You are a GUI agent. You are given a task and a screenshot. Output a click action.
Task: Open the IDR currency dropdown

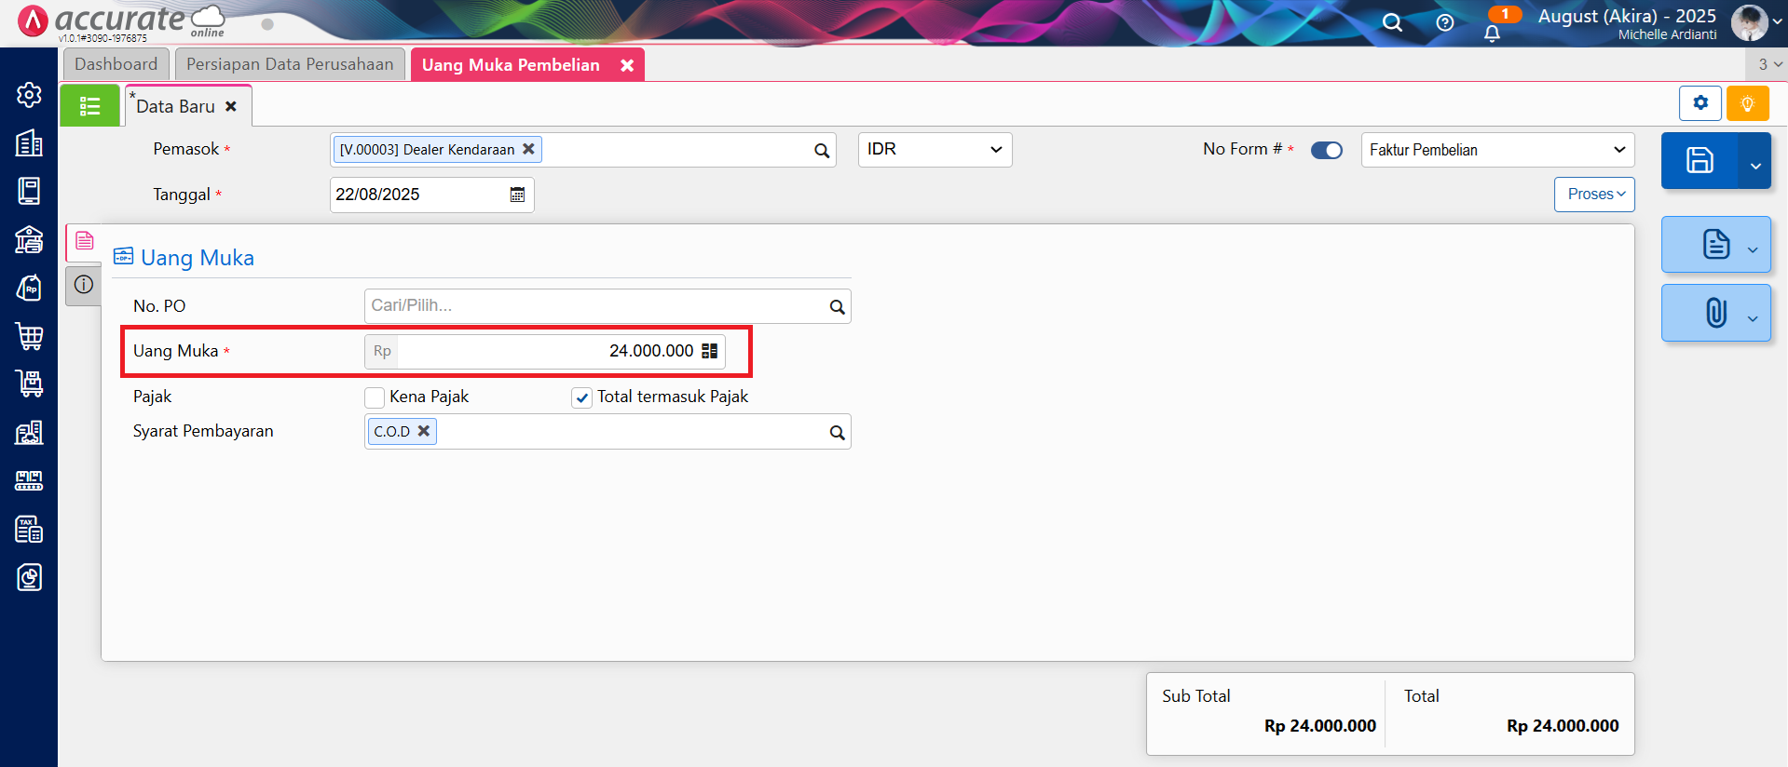pos(935,150)
